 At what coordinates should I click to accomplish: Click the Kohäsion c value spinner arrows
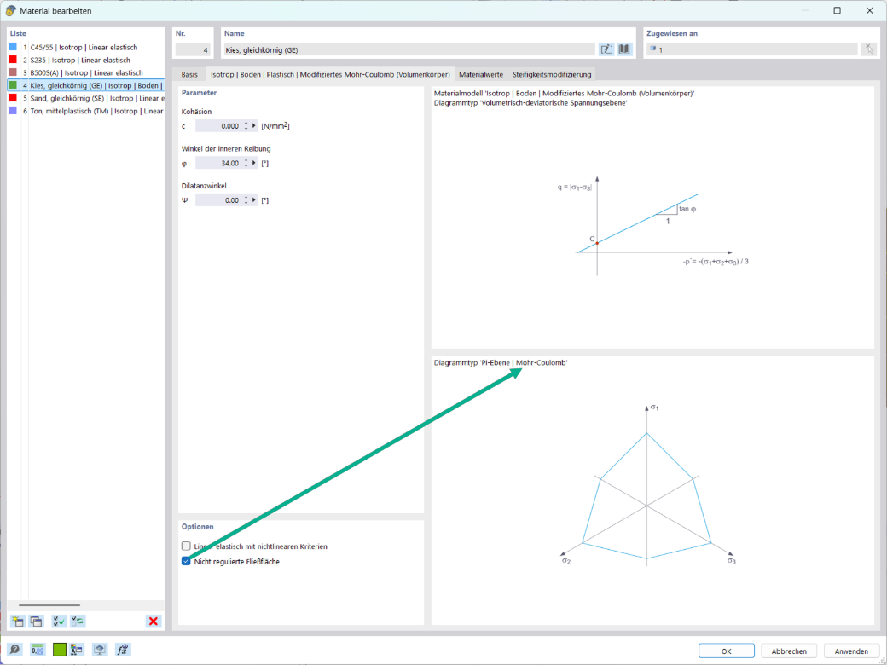pyautogui.click(x=246, y=126)
